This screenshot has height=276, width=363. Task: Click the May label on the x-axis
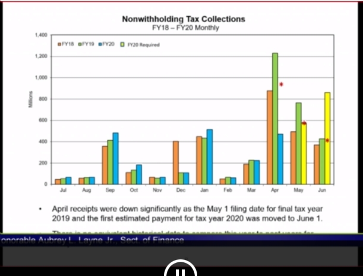coord(298,190)
